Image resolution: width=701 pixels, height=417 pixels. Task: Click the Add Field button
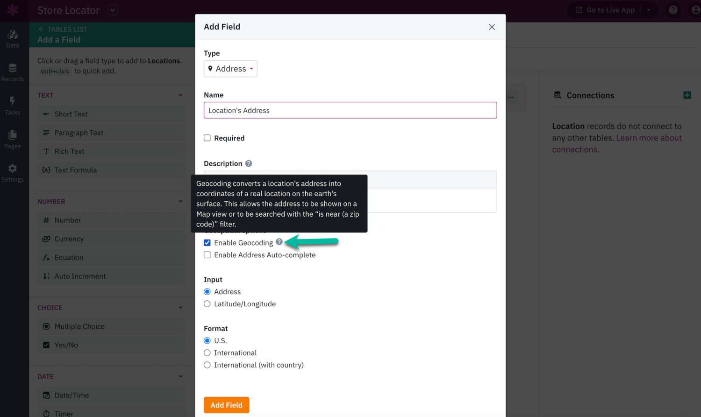click(x=226, y=405)
